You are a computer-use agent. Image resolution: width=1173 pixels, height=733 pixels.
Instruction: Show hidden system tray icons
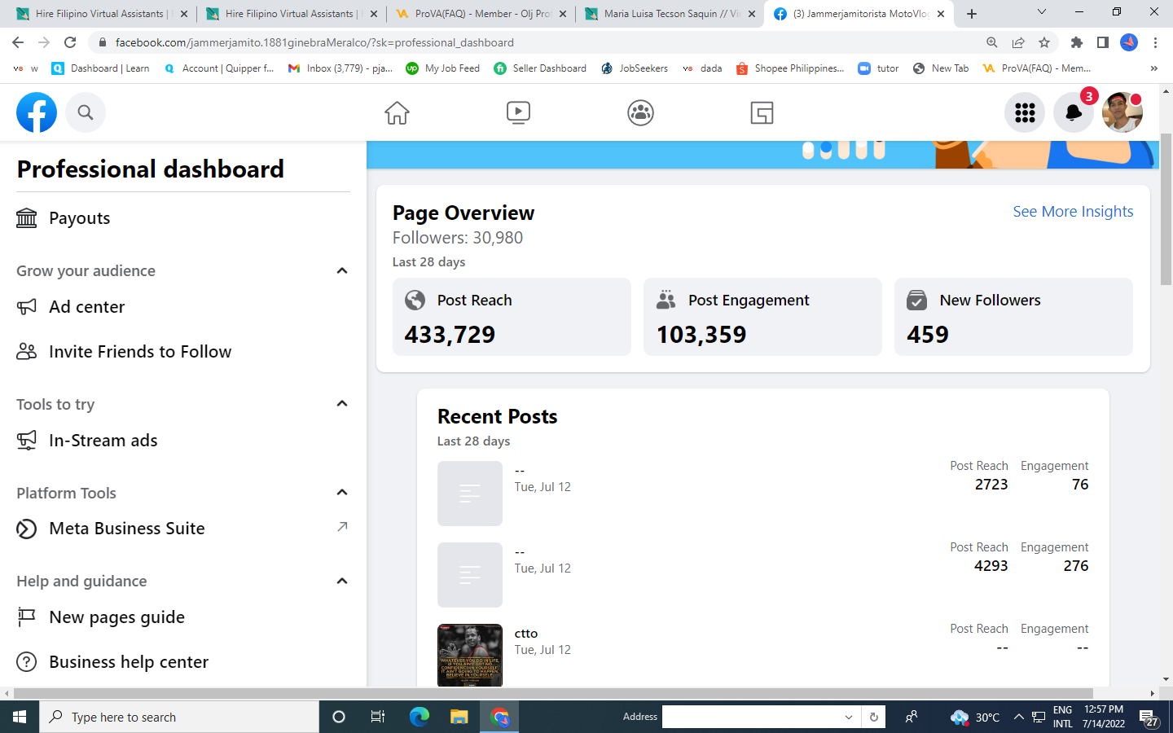click(1018, 717)
